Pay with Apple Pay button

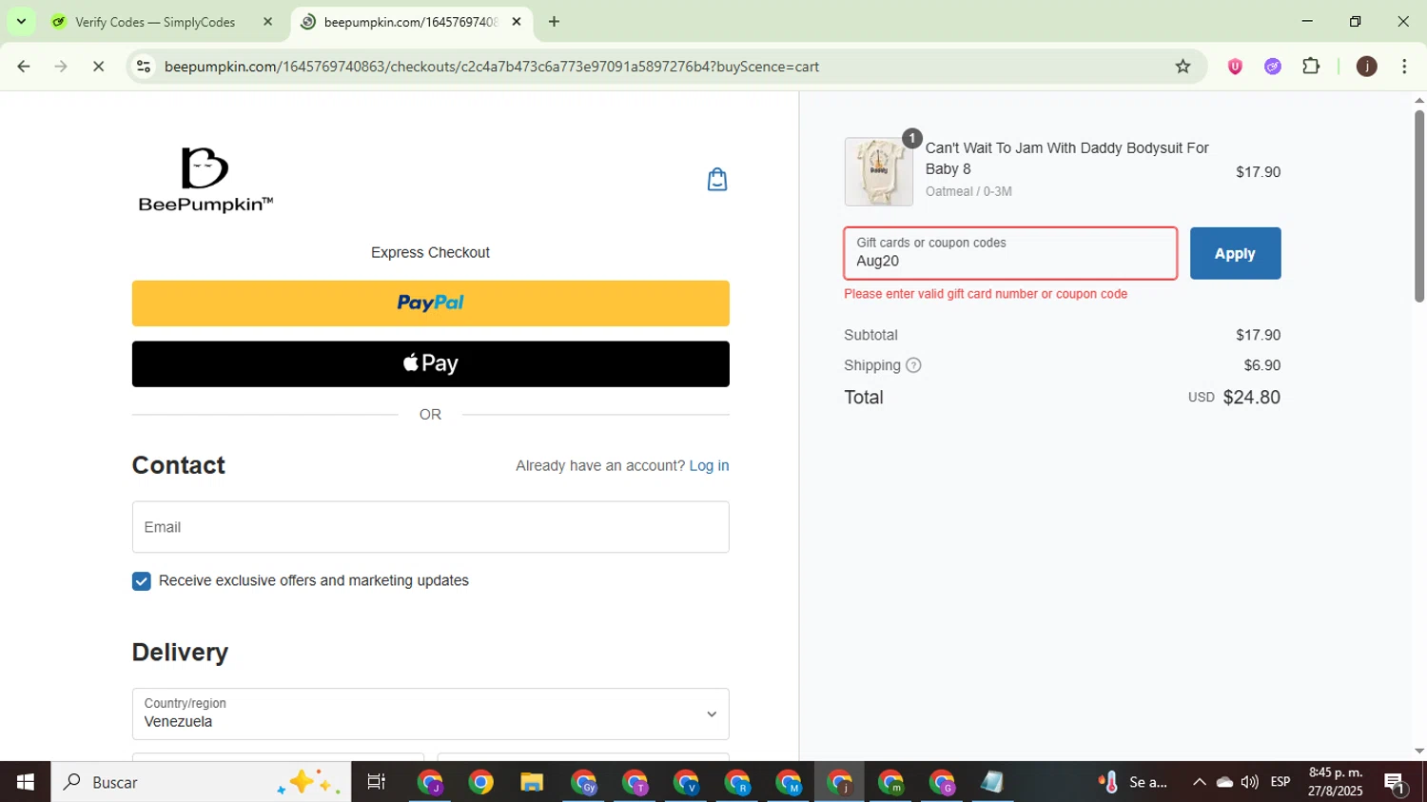click(x=431, y=364)
